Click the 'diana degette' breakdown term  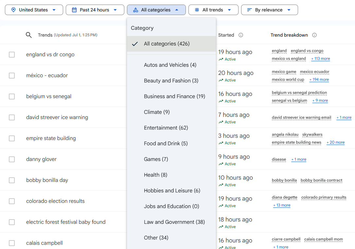284,197
